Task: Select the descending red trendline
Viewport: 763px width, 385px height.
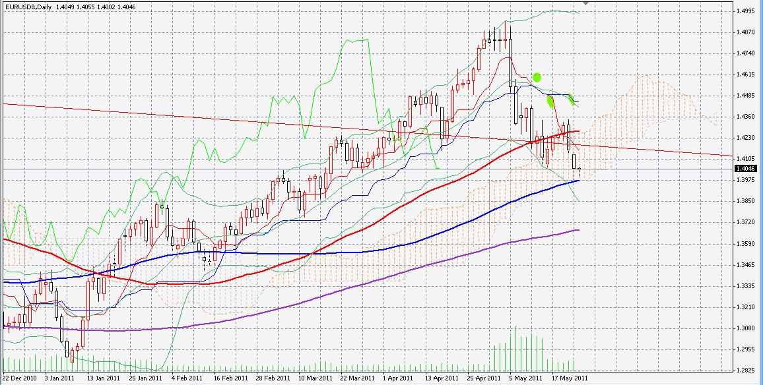Action: tap(198, 117)
